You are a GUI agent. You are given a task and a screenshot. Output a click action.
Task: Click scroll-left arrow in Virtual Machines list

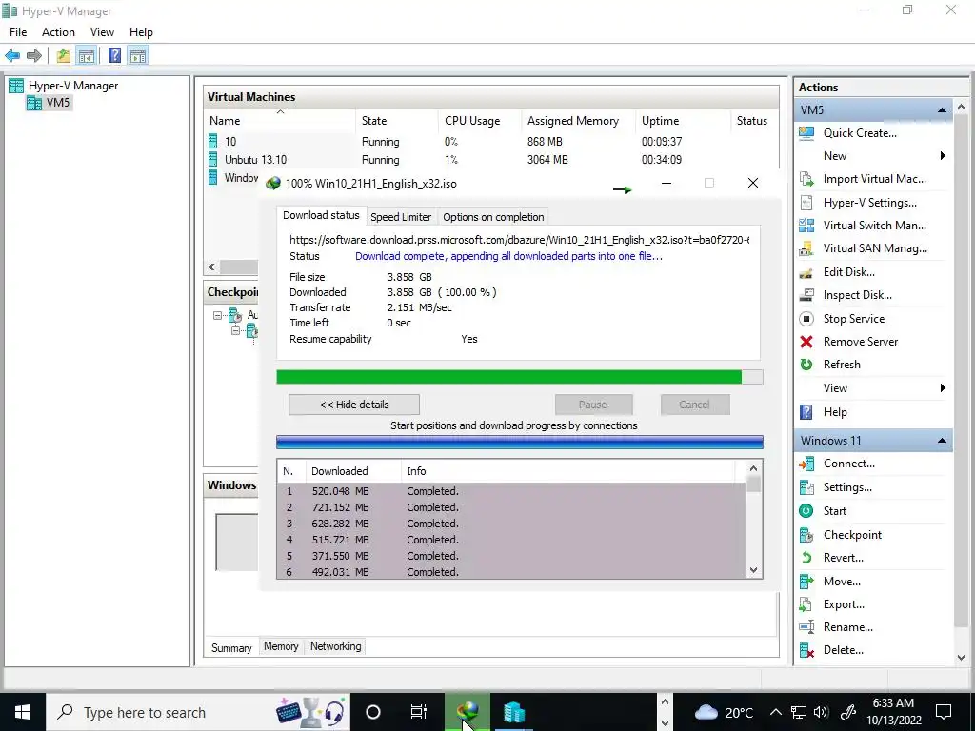212,267
